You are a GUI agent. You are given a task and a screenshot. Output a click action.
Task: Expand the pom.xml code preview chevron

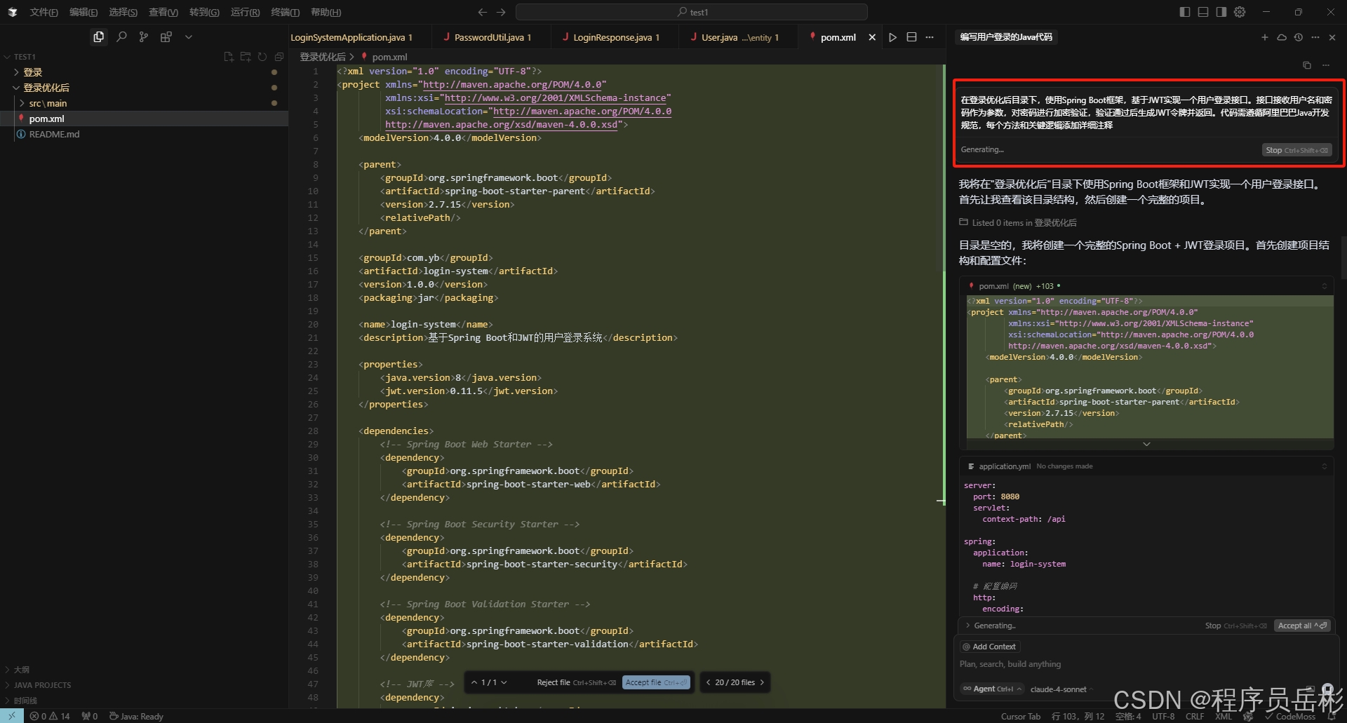tap(1146, 444)
